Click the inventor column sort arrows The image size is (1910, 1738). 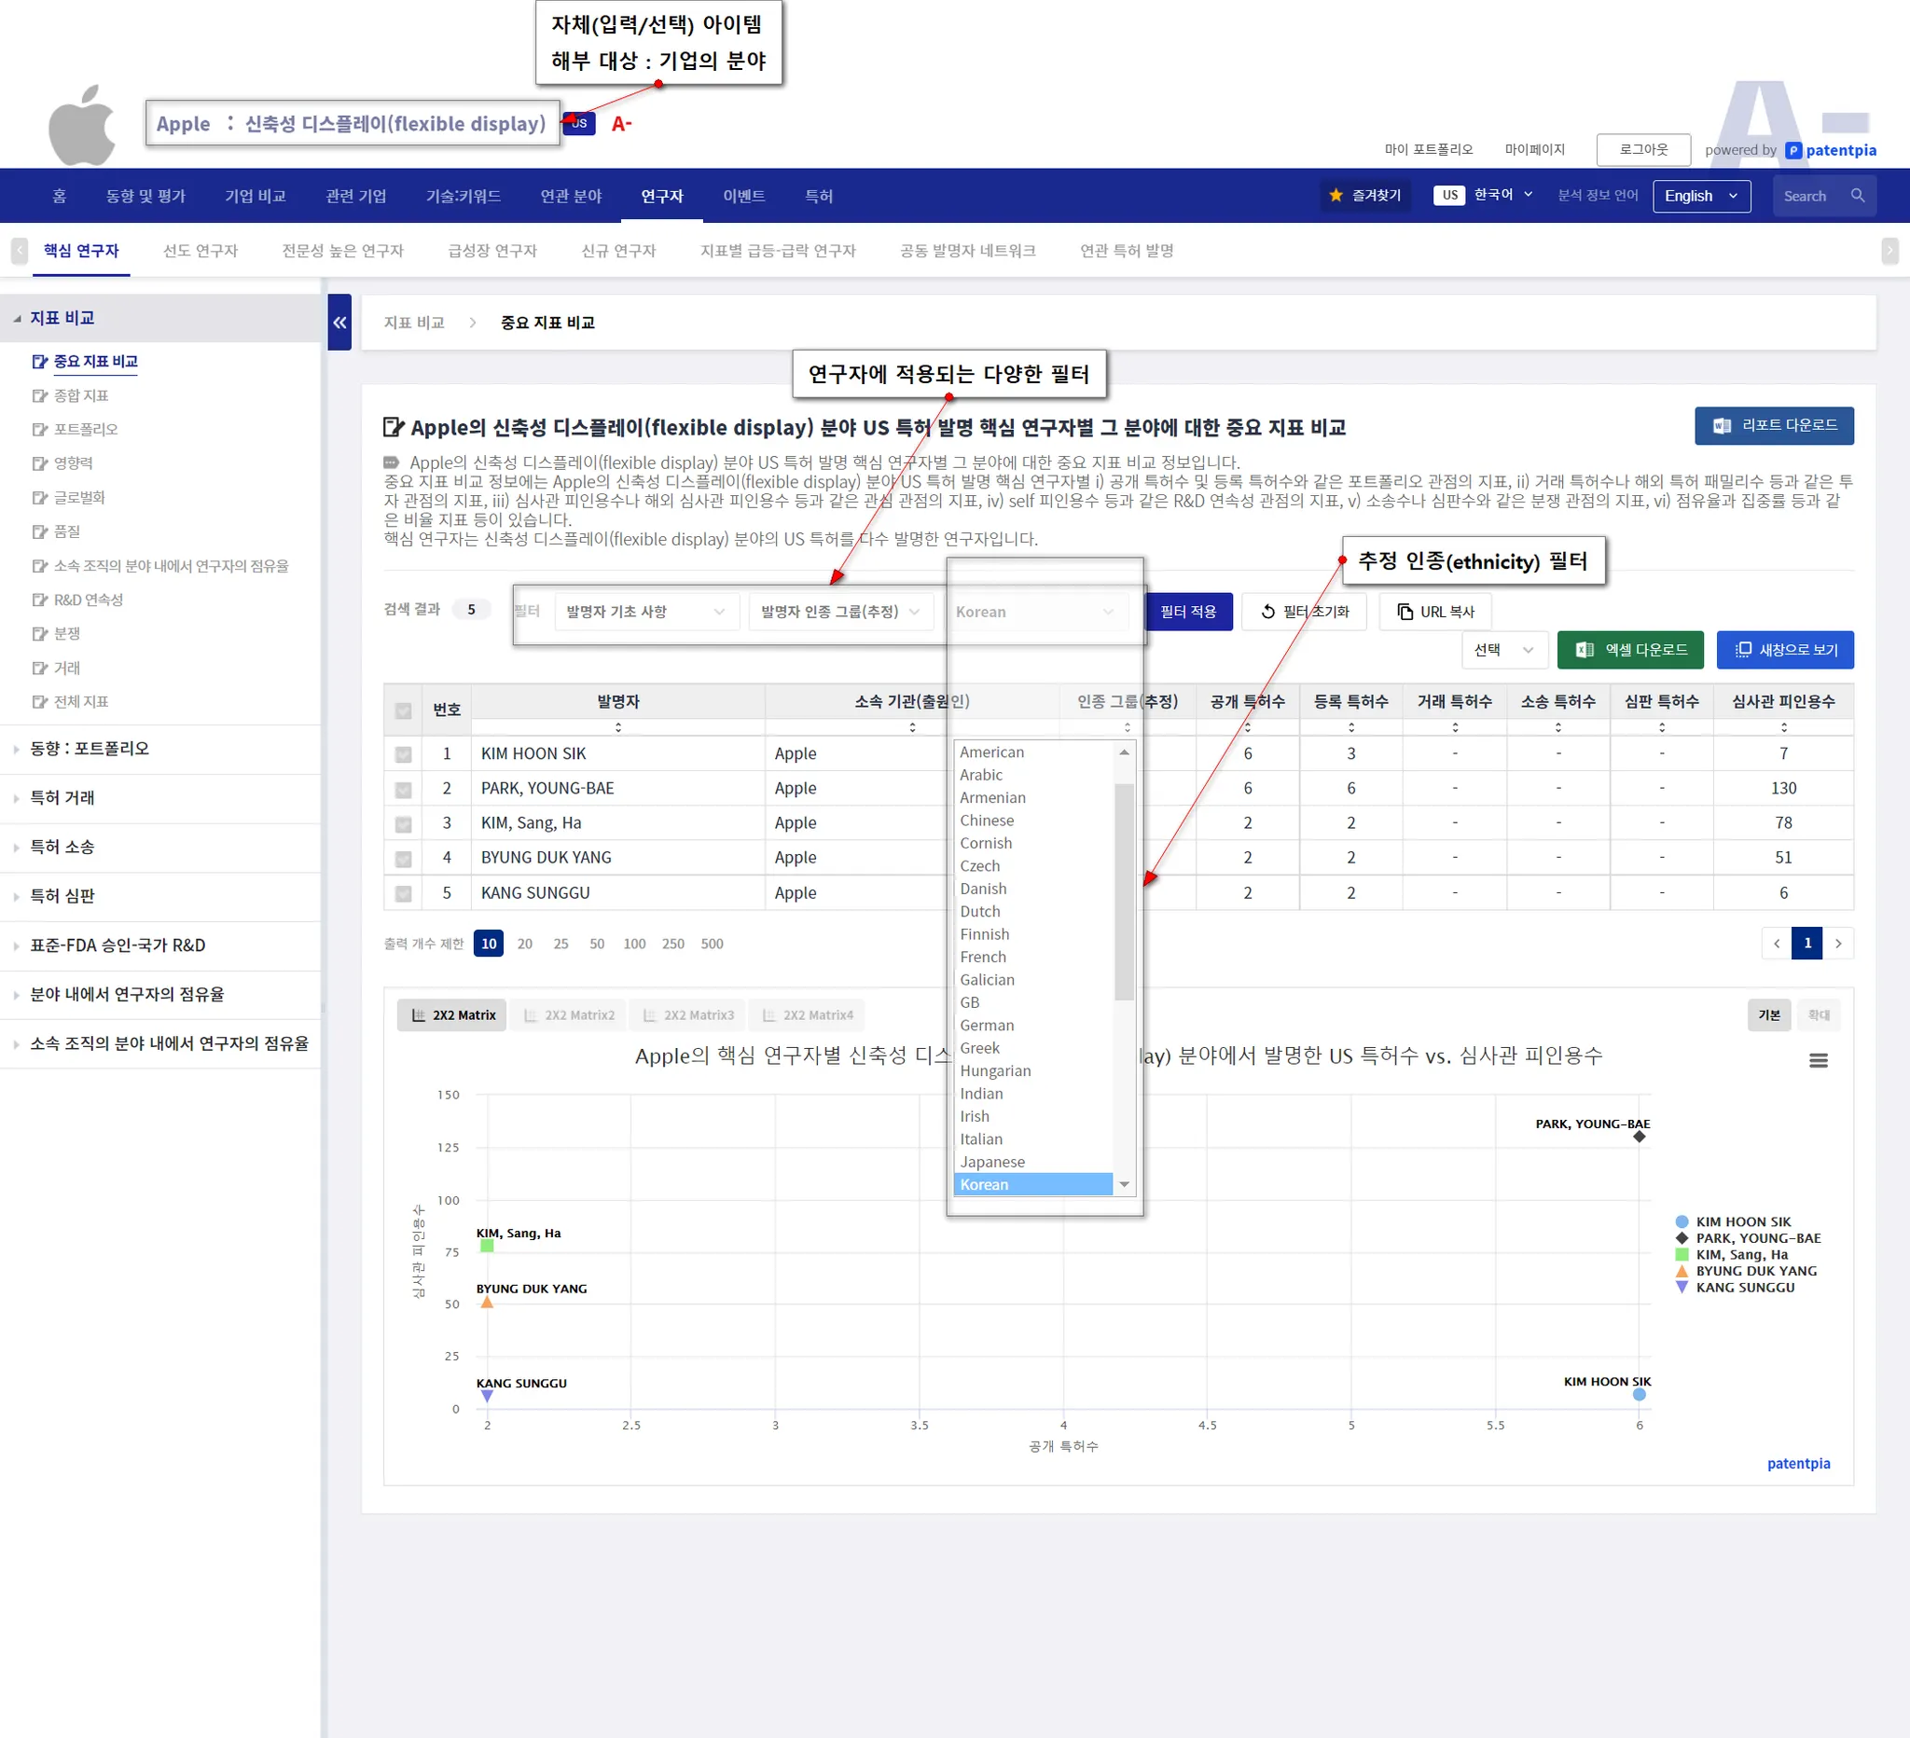pyautogui.click(x=617, y=727)
